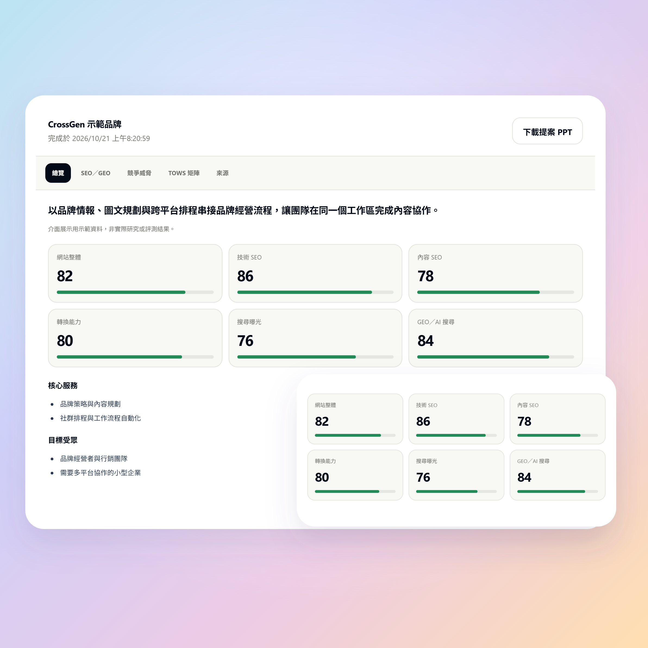Switch to the SEO／GEO tab

(96, 173)
